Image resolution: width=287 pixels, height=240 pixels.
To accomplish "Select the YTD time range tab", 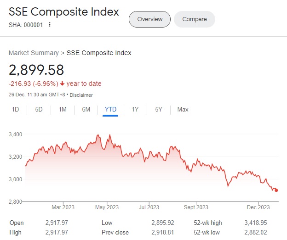I will pos(110,109).
